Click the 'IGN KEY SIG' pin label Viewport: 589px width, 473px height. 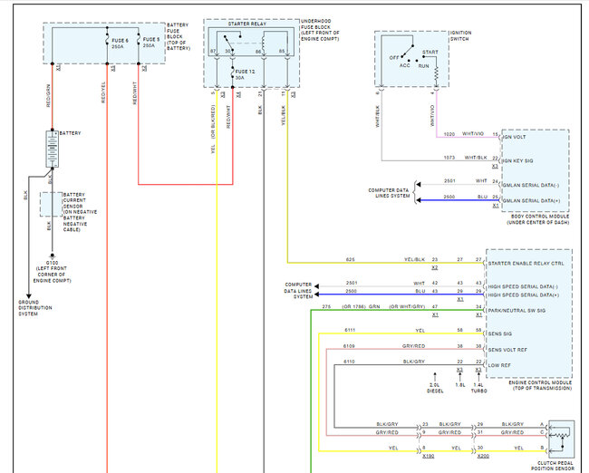tap(517, 160)
